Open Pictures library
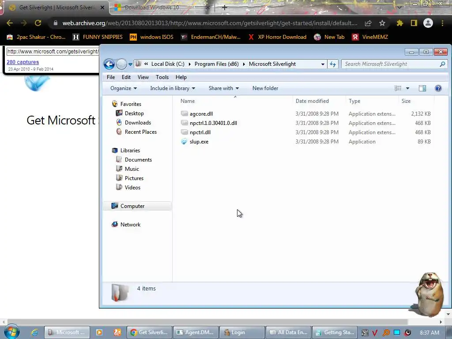 (x=134, y=178)
